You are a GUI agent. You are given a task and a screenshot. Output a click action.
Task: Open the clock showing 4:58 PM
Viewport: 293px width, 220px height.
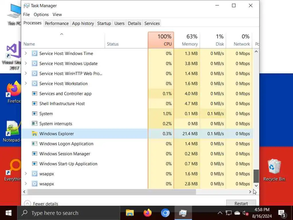pos(262,213)
